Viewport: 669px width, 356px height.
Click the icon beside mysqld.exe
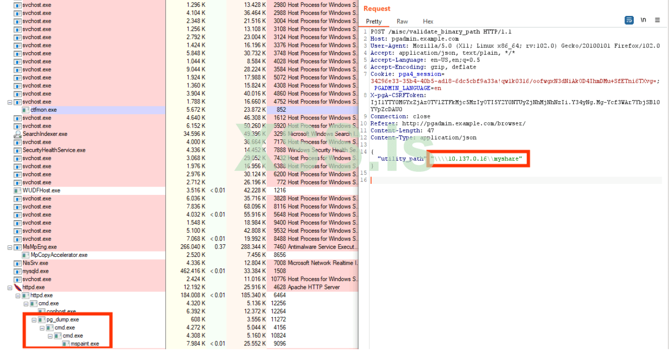18,271
